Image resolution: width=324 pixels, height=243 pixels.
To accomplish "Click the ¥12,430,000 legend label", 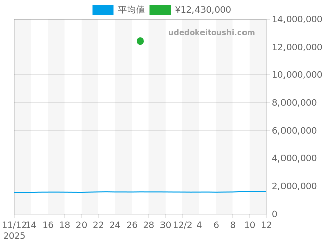I will coord(203,10).
